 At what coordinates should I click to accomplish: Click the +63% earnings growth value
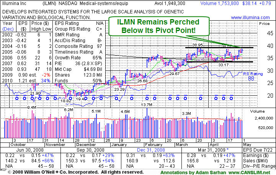169,155
